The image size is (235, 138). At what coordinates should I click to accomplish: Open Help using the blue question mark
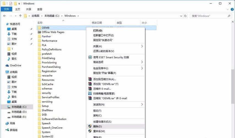(x=232, y=9)
